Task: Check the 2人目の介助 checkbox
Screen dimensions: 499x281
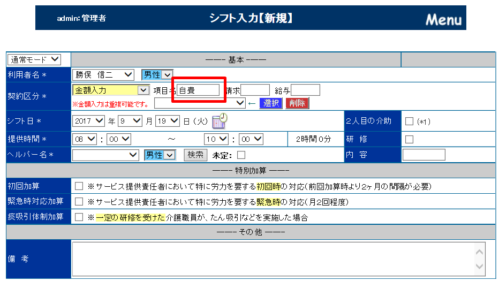Action: point(409,121)
